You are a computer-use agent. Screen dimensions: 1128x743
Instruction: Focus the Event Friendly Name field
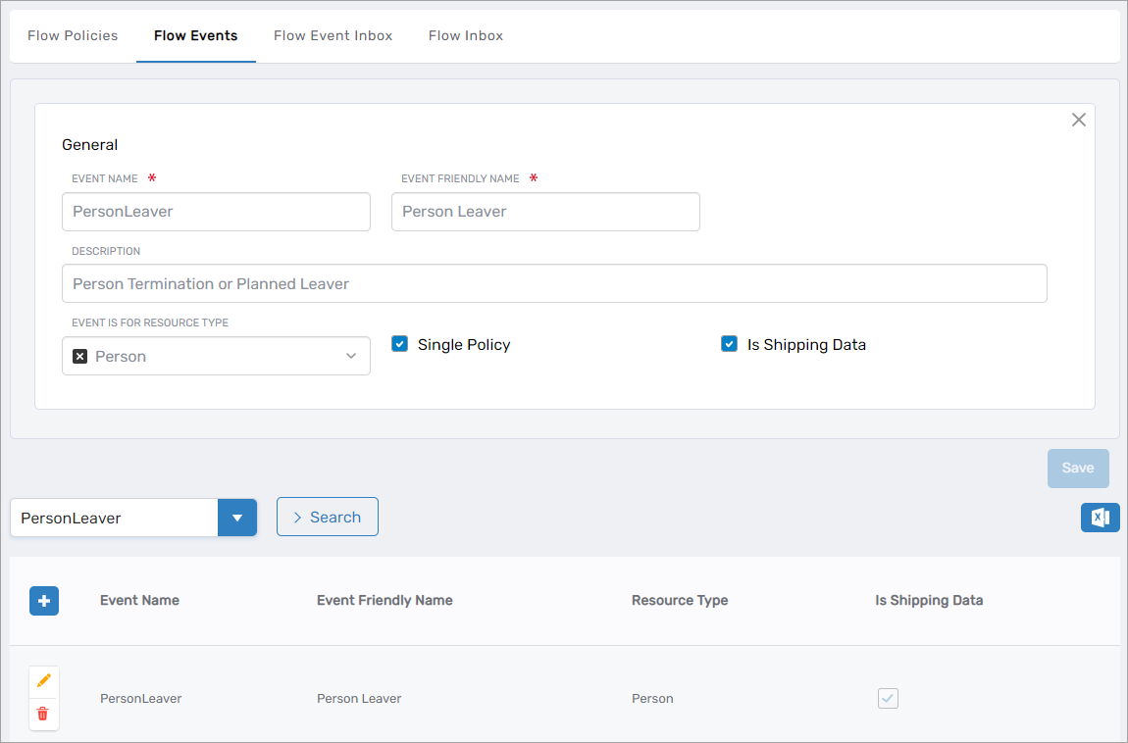pos(545,212)
